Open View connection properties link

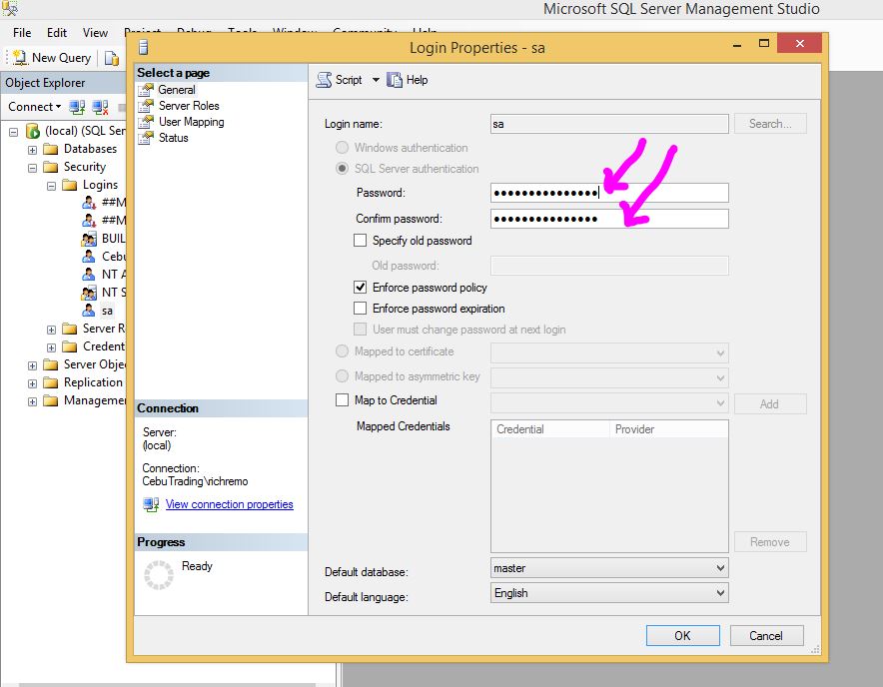pyautogui.click(x=229, y=505)
